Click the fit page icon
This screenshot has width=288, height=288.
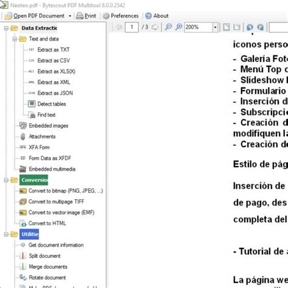tap(226, 27)
